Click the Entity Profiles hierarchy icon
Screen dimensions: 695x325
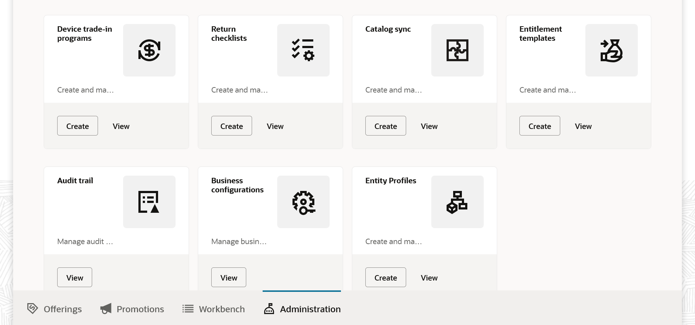point(457,202)
